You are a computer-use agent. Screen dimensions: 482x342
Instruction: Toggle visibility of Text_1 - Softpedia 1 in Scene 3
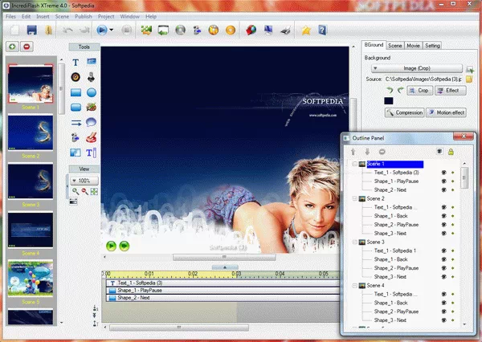pyautogui.click(x=444, y=250)
